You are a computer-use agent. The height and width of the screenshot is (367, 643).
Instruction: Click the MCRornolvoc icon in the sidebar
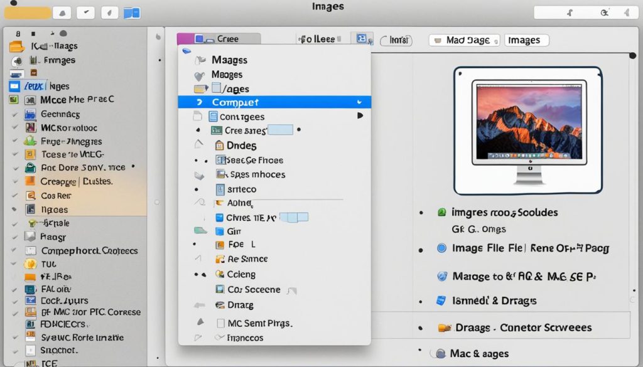(x=30, y=128)
